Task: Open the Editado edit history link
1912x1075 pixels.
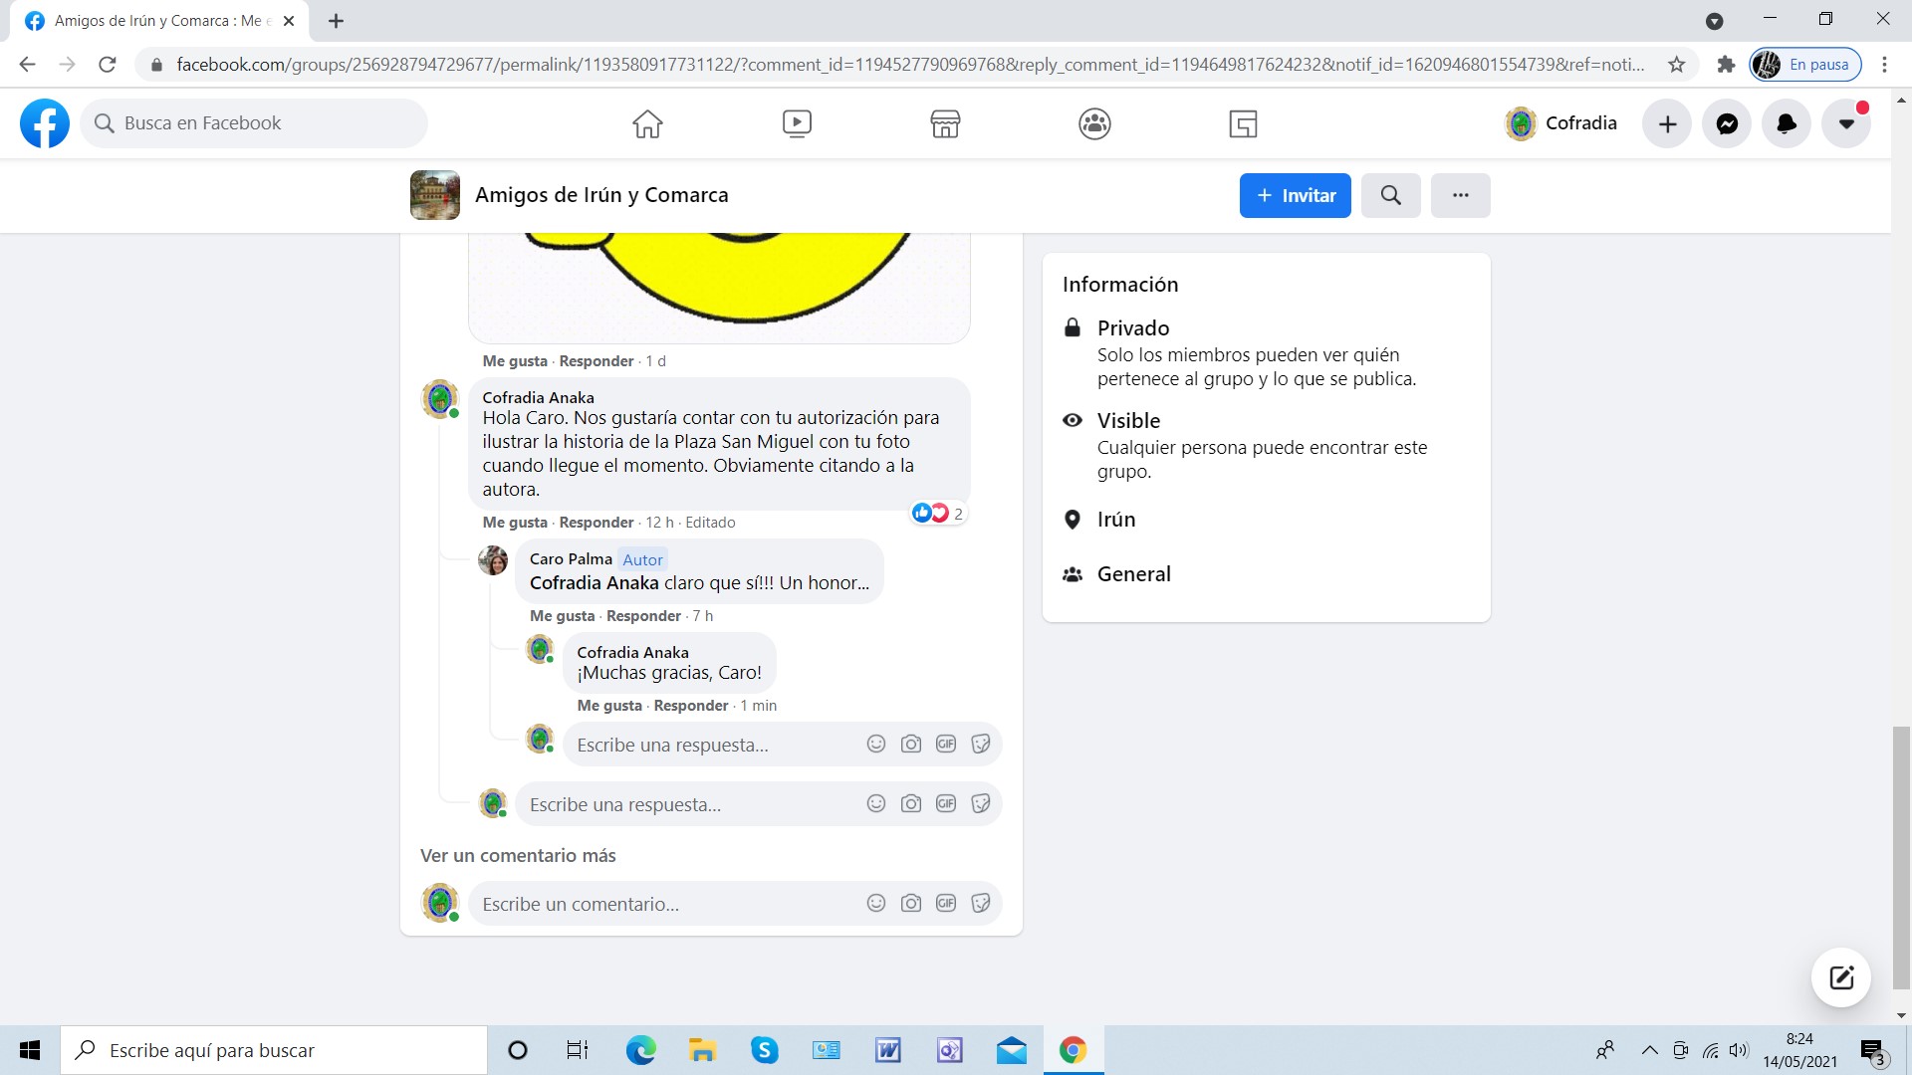Action: [x=710, y=523]
